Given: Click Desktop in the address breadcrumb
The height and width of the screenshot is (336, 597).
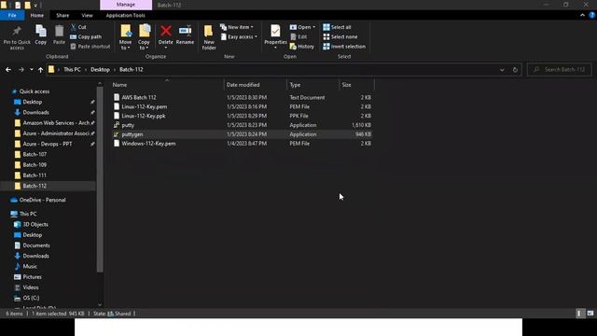Looking at the screenshot, I should pos(100,70).
